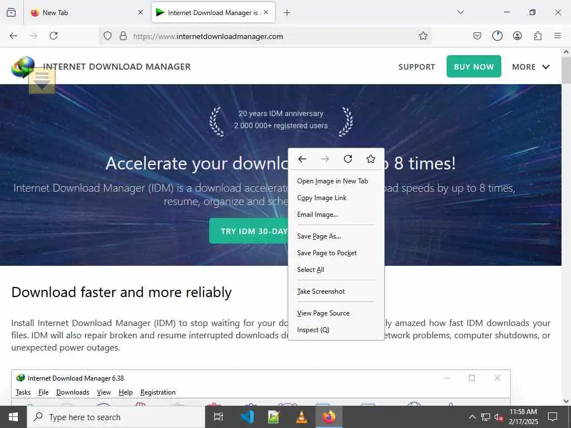Select View Page Source
This screenshot has height=428, width=571.
(336, 313)
